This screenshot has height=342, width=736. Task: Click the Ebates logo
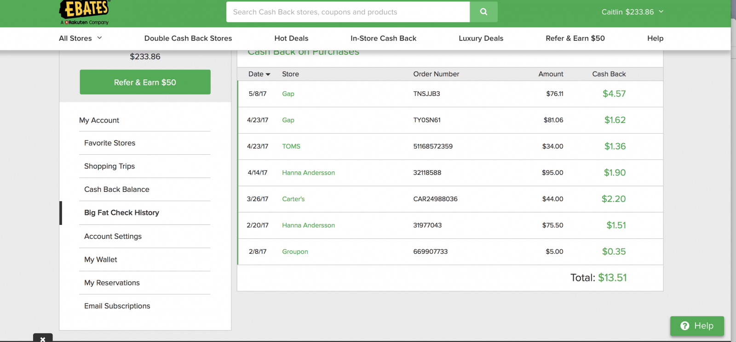[x=84, y=12]
